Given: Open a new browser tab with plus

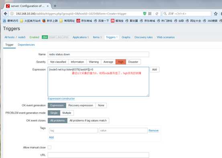Looking at the screenshot, I should pos(55,6).
